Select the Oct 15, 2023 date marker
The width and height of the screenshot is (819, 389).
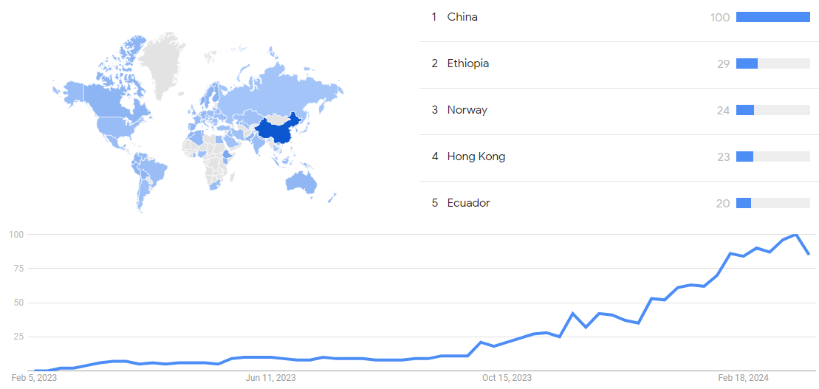[507, 378]
